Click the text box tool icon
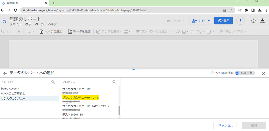The image size is (269, 131). 193,31
